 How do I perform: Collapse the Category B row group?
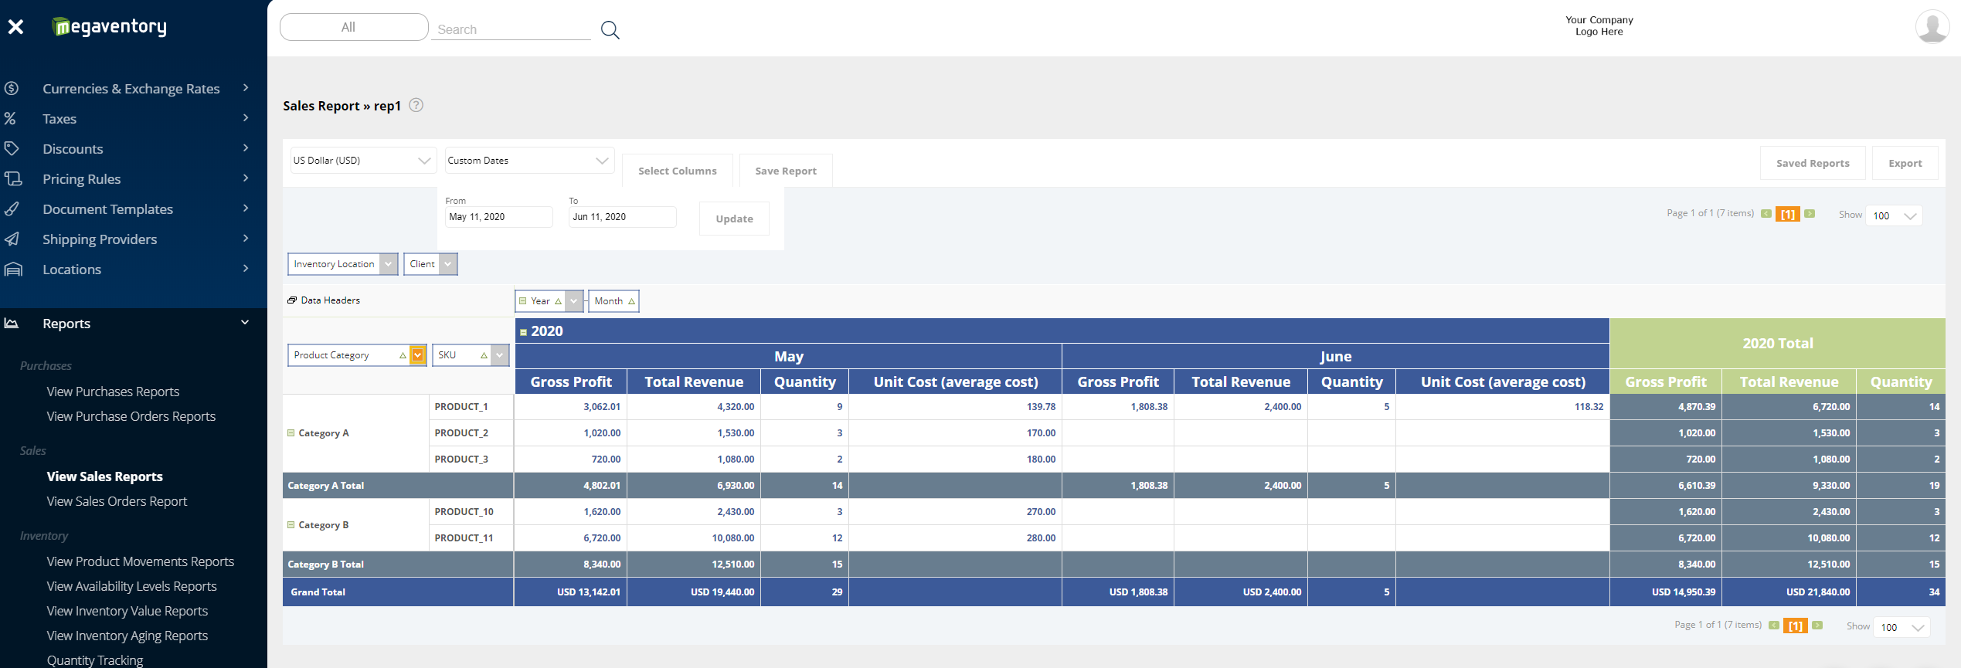coord(291,525)
